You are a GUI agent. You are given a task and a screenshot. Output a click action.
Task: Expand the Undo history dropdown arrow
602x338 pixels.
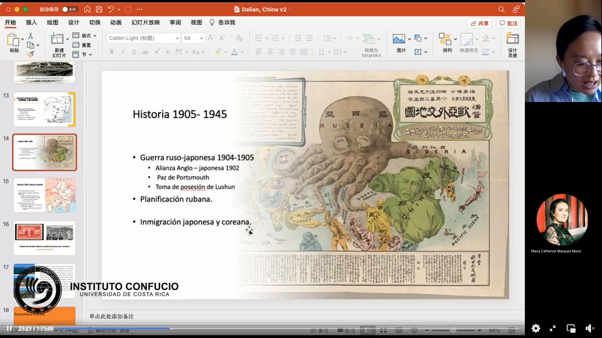tap(118, 9)
